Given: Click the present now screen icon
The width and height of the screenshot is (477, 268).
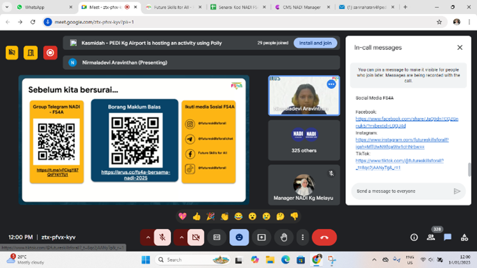Looking at the screenshot, I should [x=262, y=237].
